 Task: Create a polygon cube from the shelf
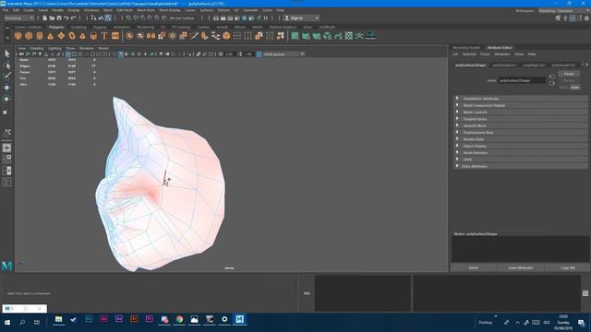(29, 36)
